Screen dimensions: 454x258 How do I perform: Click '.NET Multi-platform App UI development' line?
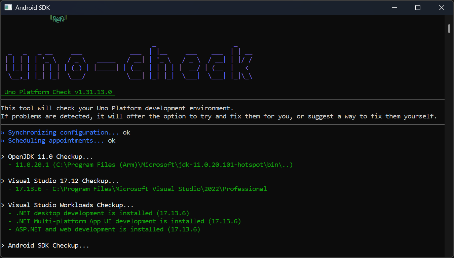[x=125, y=221]
